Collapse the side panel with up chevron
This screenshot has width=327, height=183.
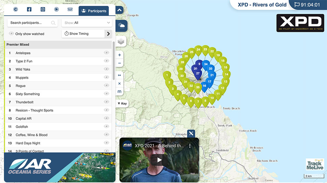click(x=119, y=10)
